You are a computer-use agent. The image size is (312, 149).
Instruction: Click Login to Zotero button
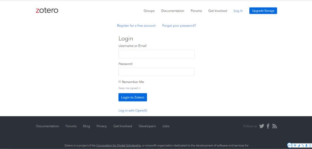pos(133,97)
